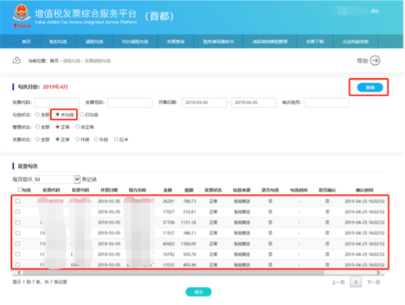
Task: Open the 发票查询 navigation tab
Action: (x=176, y=41)
